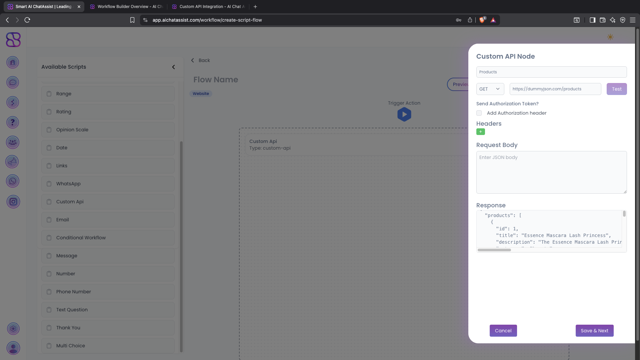The height and width of the screenshot is (360, 640).
Task: Switch to the Workflow Builder Overview tab
Action: coord(126,6)
